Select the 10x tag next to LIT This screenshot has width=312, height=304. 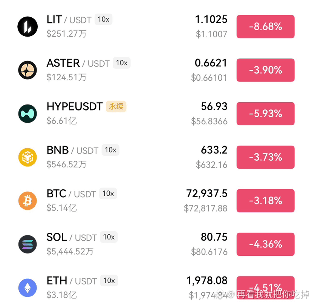(104, 19)
